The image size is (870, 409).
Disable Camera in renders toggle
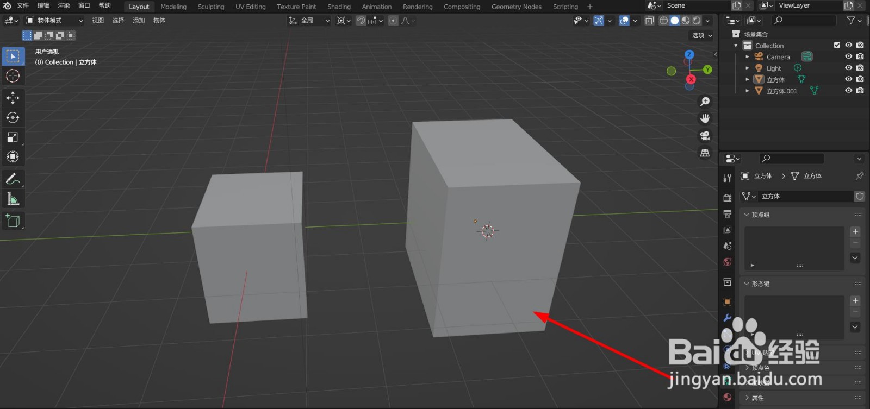point(860,56)
